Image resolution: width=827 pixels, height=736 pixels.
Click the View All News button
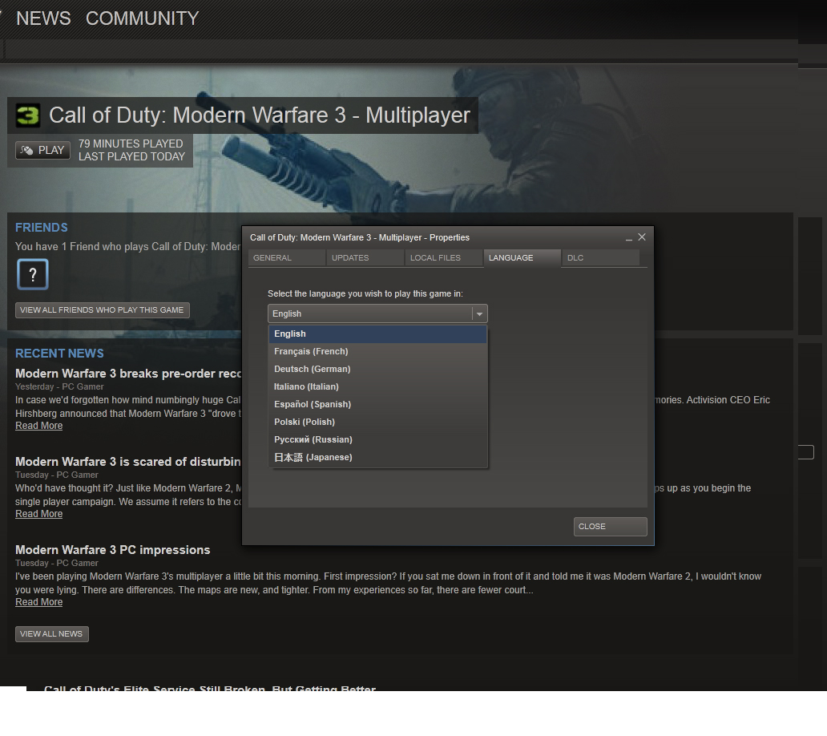click(51, 634)
